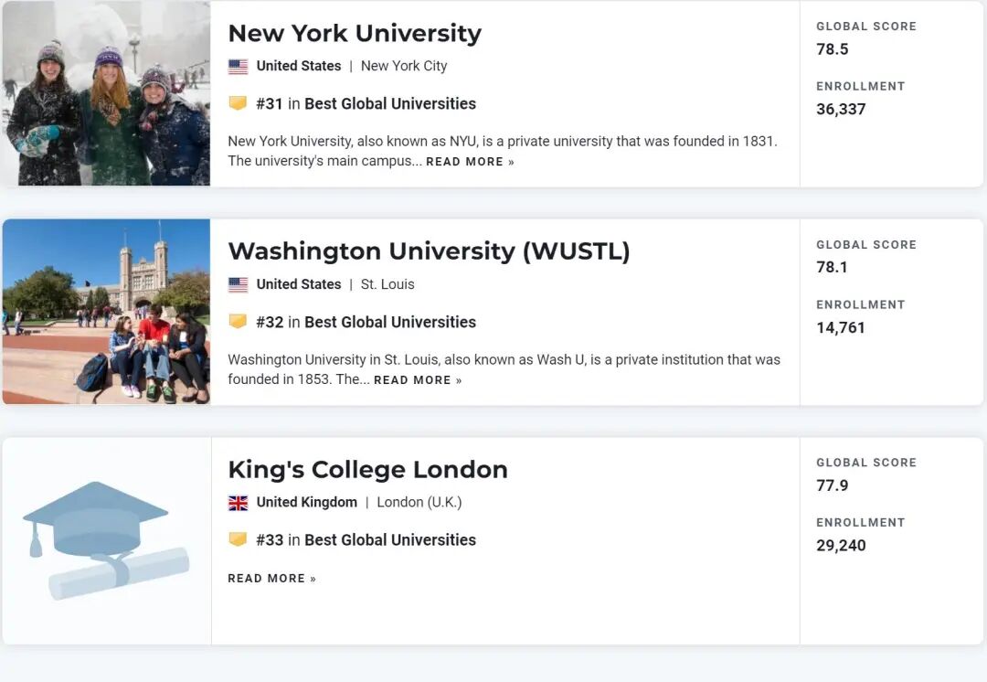987x682 pixels.
Task: Click Best Global Universities link beside #33
Action: coord(390,540)
